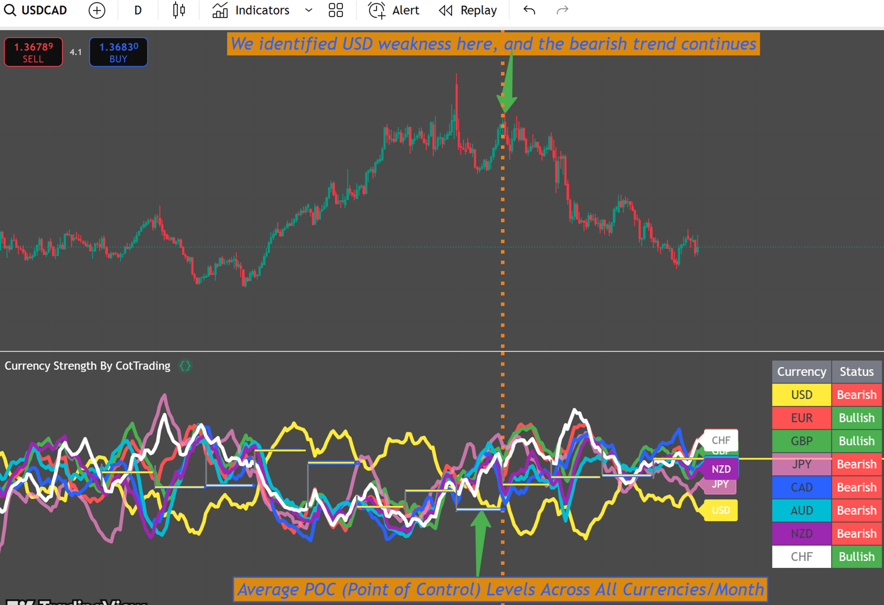Select the 4.1 spread value
The image size is (884, 605).
[x=76, y=52]
